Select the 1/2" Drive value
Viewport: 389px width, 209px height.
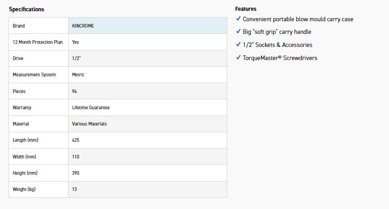coord(76,58)
